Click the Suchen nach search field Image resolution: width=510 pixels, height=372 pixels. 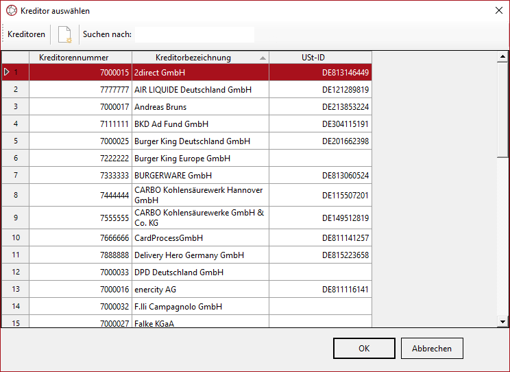[194, 34]
